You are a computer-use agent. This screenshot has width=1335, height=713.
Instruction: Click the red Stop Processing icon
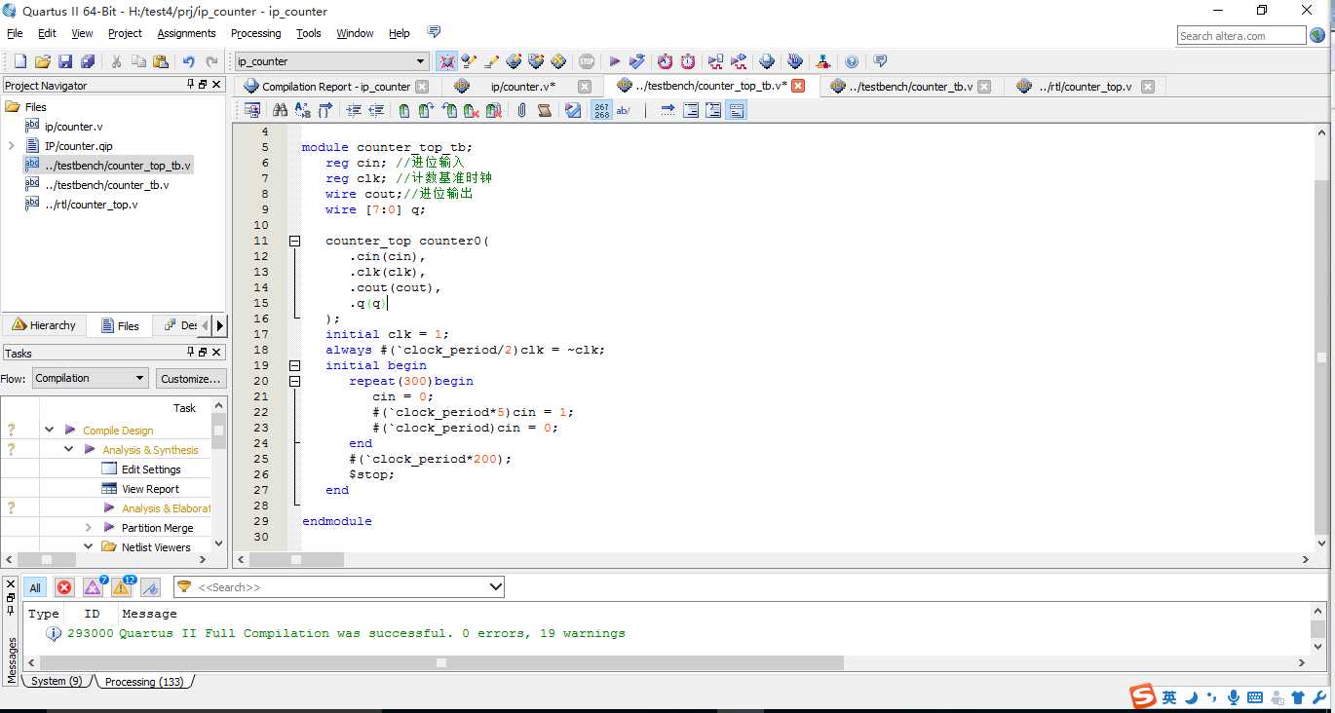coord(587,61)
